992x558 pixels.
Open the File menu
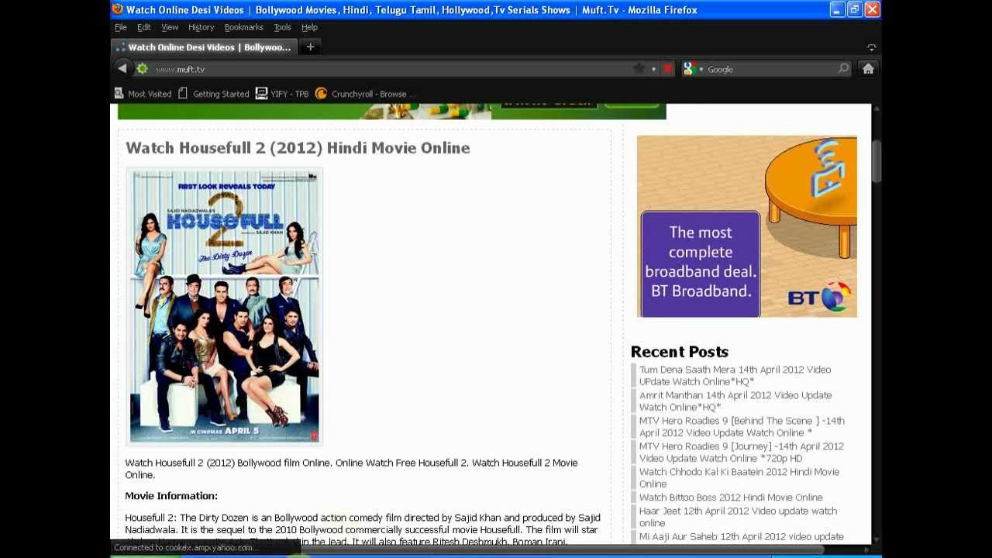coord(121,27)
